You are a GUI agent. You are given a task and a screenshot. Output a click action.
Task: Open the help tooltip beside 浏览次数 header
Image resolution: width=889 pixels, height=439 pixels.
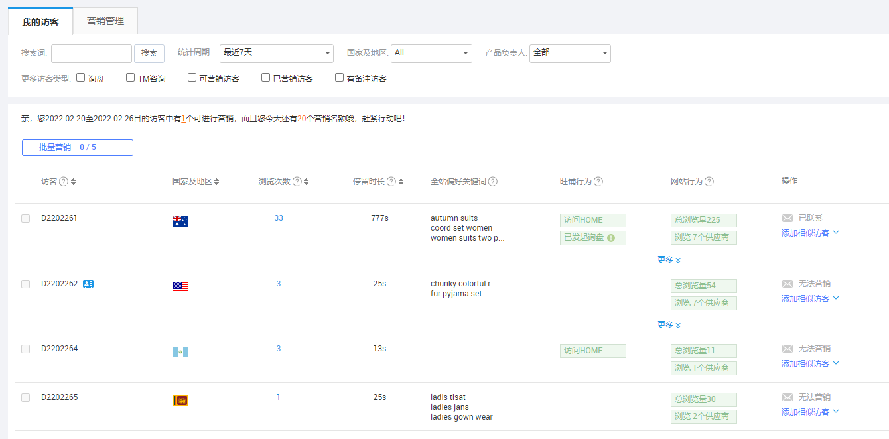tap(297, 180)
